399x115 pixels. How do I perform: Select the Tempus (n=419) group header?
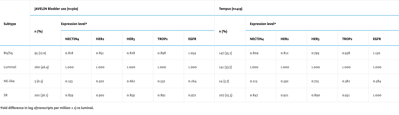231,9
